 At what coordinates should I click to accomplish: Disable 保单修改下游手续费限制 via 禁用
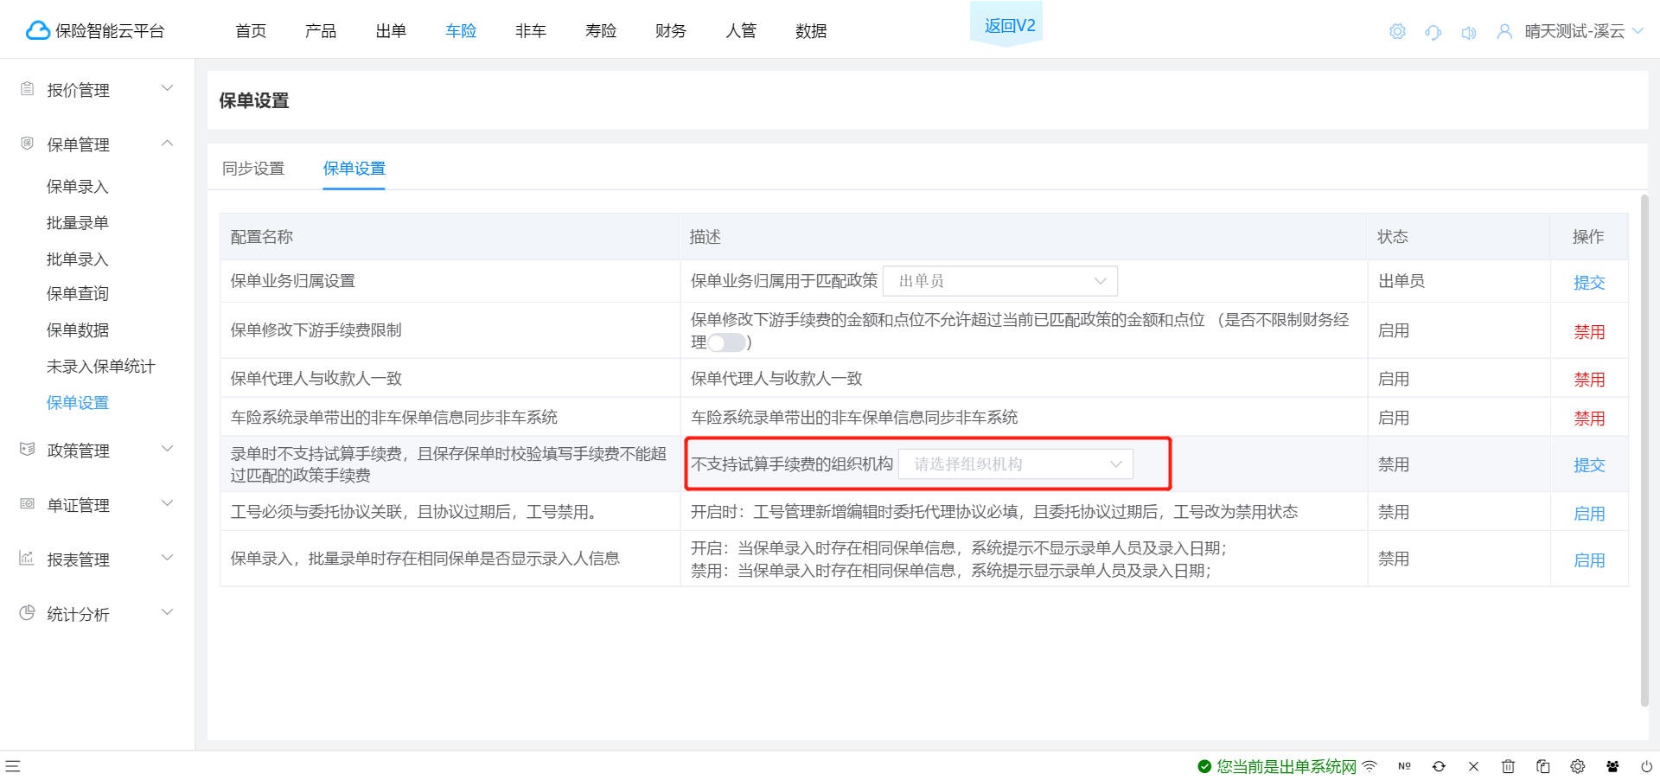(1589, 332)
